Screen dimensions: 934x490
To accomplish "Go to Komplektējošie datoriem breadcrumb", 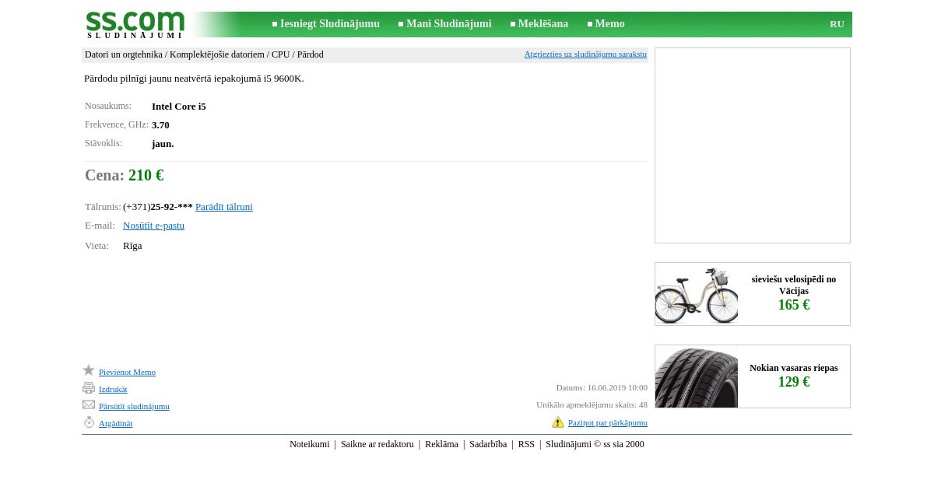I will (217, 54).
